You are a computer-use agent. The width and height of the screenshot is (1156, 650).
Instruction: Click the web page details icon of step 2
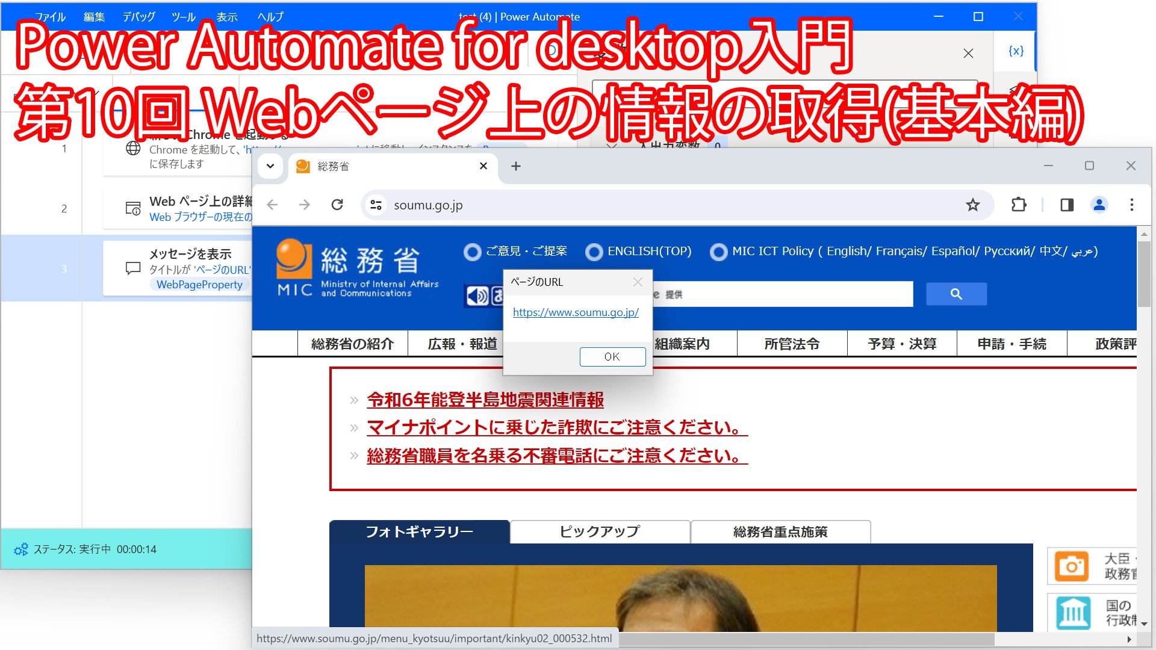pyautogui.click(x=133, y=208)
